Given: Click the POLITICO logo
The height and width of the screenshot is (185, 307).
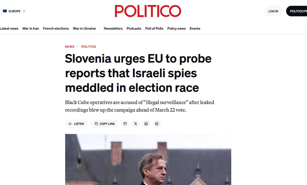Looking at the screenshot, I should (148, 11).
